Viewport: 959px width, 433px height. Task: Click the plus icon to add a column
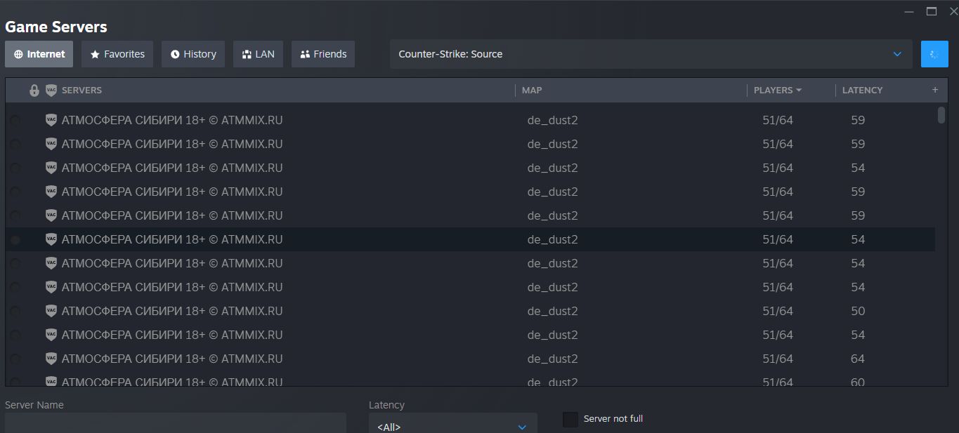pos(935,90)
